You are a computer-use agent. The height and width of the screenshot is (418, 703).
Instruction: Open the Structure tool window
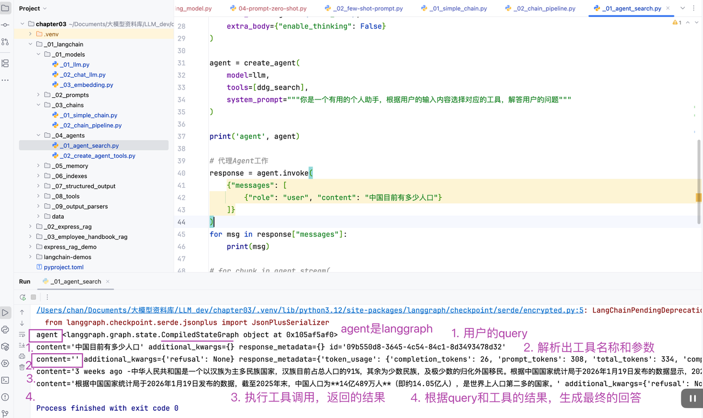click(x=5, y=63)
